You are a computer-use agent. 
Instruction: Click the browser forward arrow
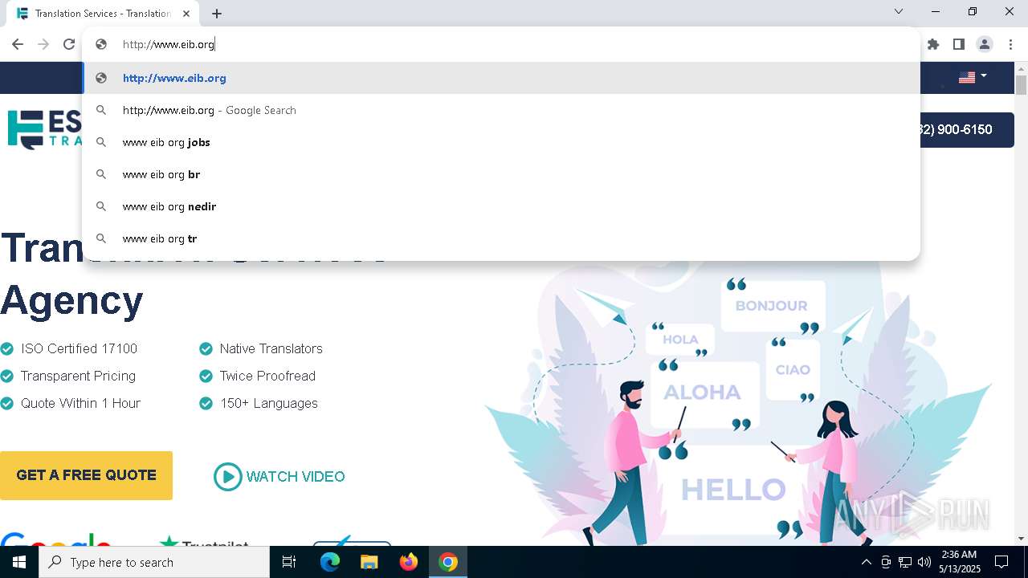[x=43, y=45]
